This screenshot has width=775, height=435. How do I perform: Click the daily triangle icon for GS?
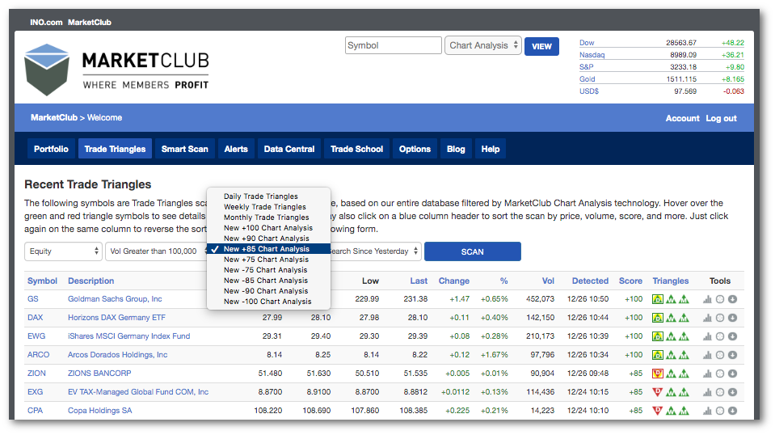pos(657,299)
